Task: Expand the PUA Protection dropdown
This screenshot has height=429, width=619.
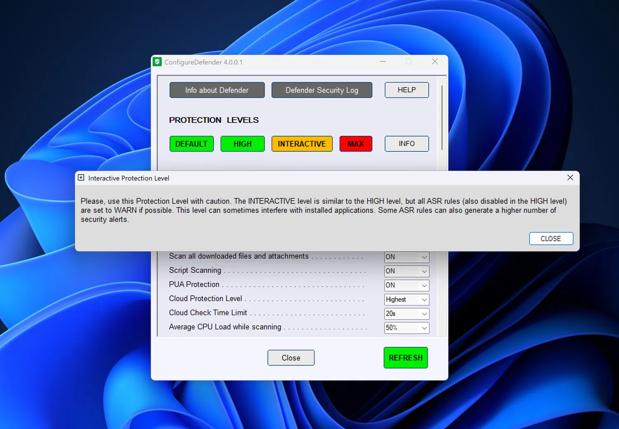Action: point(406,285)
